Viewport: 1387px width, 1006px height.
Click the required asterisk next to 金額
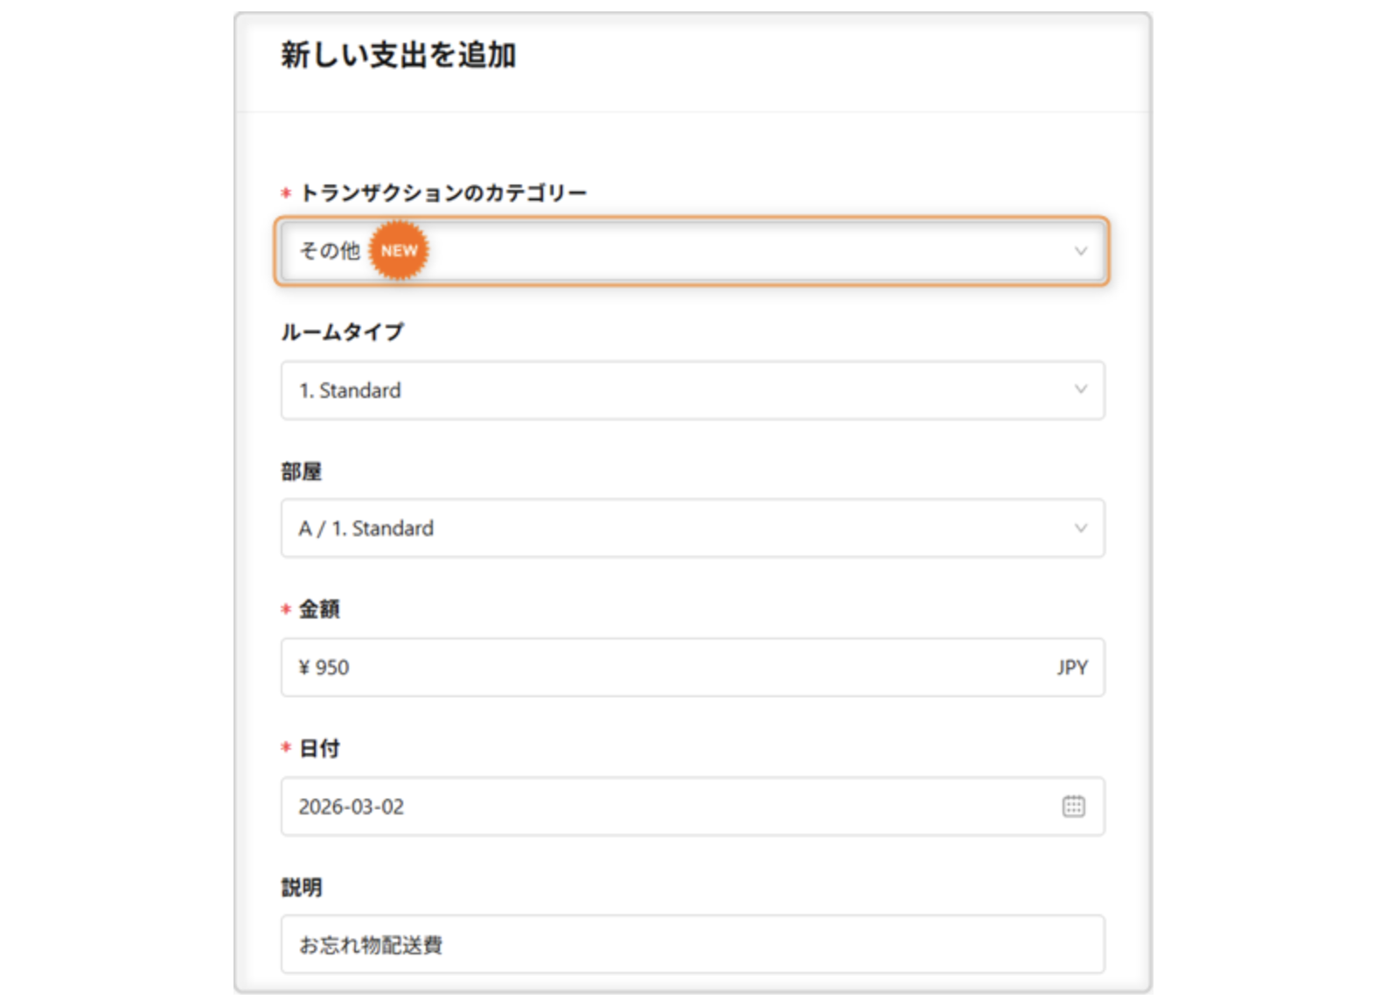283,609
